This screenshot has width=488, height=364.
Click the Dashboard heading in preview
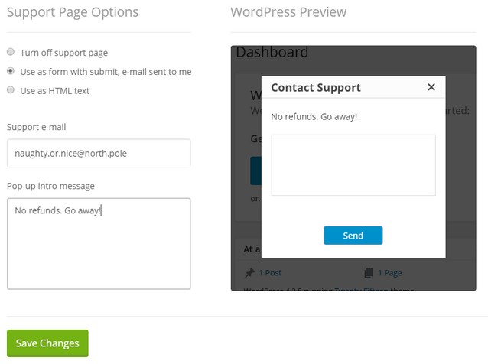point(272,53)
